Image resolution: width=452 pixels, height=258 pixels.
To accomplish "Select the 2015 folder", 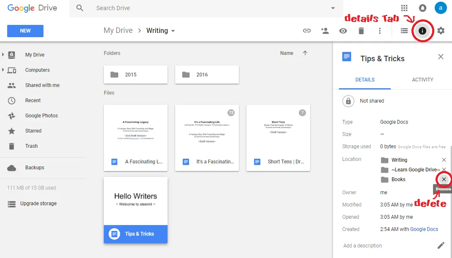I will (x=135, y=75).
